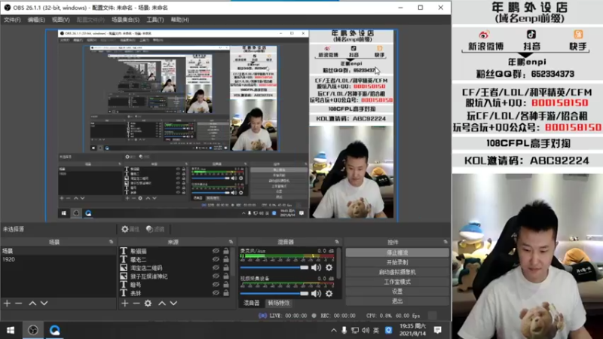Open the 帮助(H) menu
This screenshot has width=603, height=339.
coord(180,20)
